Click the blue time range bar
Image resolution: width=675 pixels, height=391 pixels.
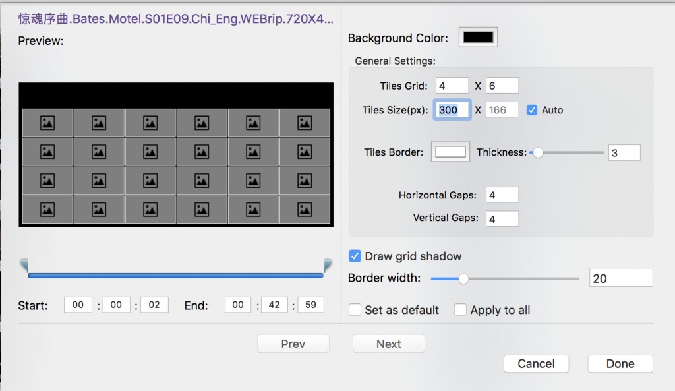pyautogui.click(x=175, y=276)
